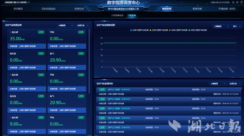Open 全部区域 dropdown in 实时气体数据监测 panel
Screen dimensions: 244x136
pyautogui.click(x=83, y=25)
